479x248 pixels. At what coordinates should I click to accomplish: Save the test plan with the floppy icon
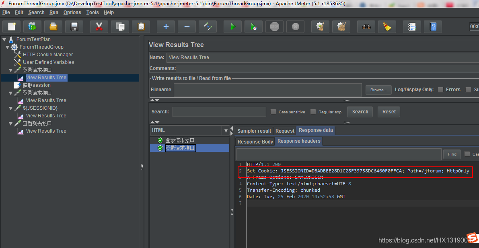tap(74, 27)
